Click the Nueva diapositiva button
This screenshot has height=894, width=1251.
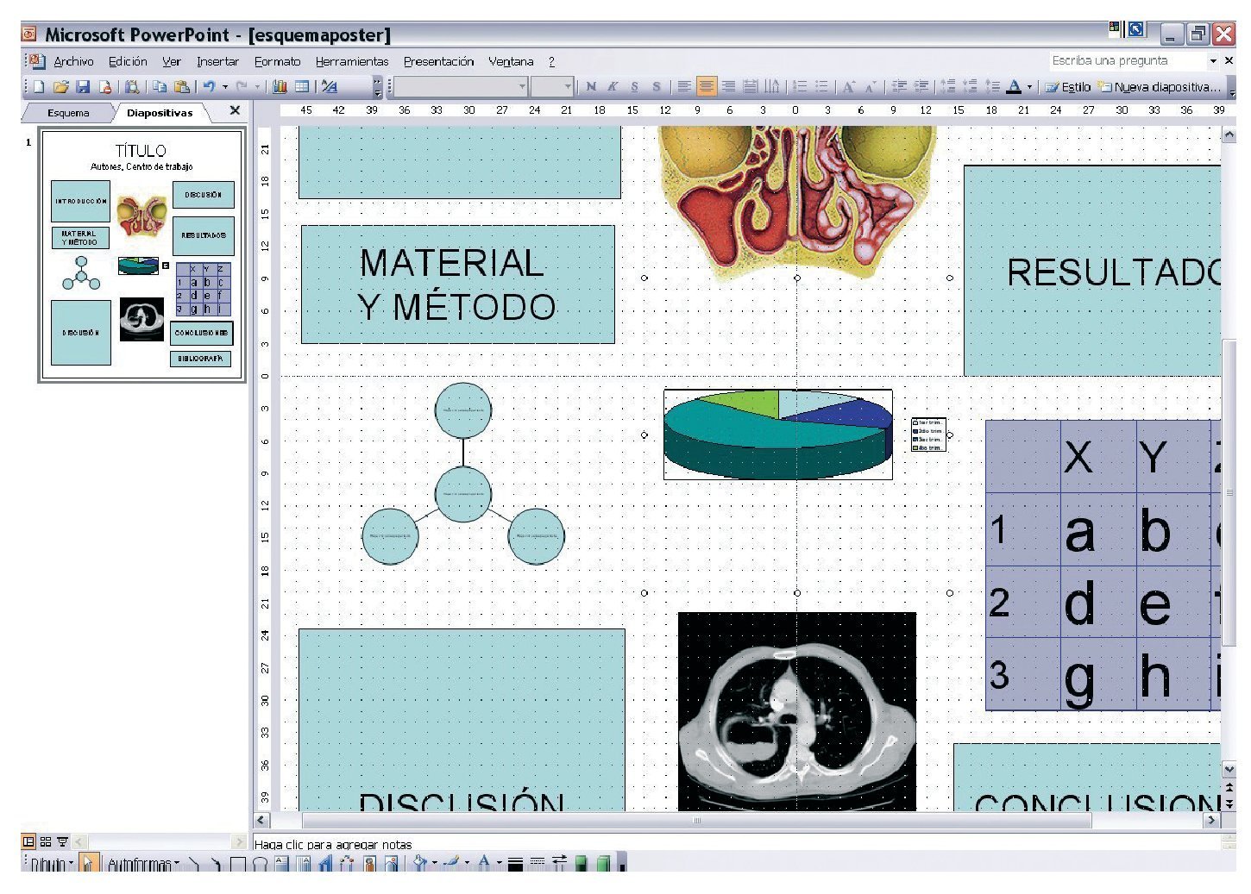[1159, 87]
